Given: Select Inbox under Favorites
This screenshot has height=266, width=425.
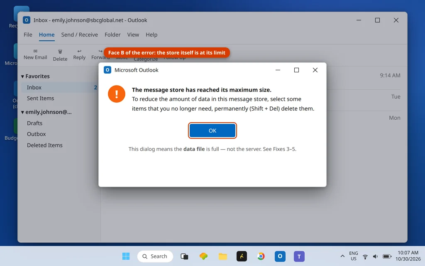Looking at the screenshot, I should (60, 87).
